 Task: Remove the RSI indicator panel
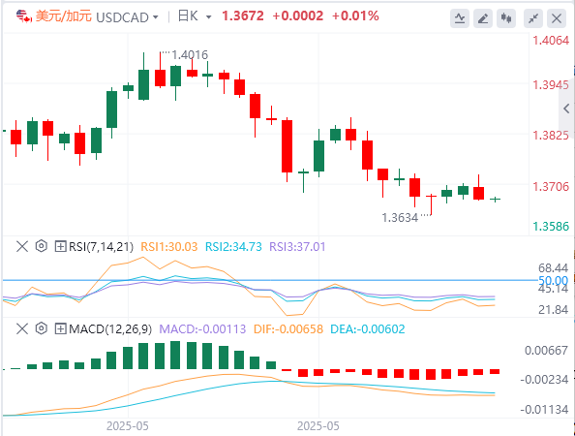[22, 246]
